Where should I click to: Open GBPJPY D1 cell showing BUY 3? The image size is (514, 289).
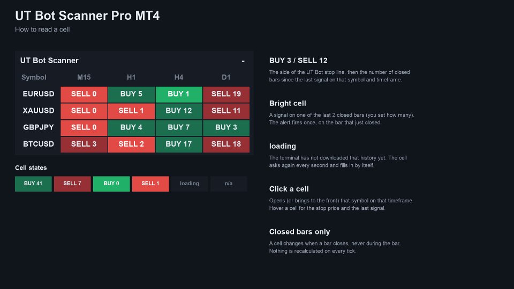tap(226, 127)
